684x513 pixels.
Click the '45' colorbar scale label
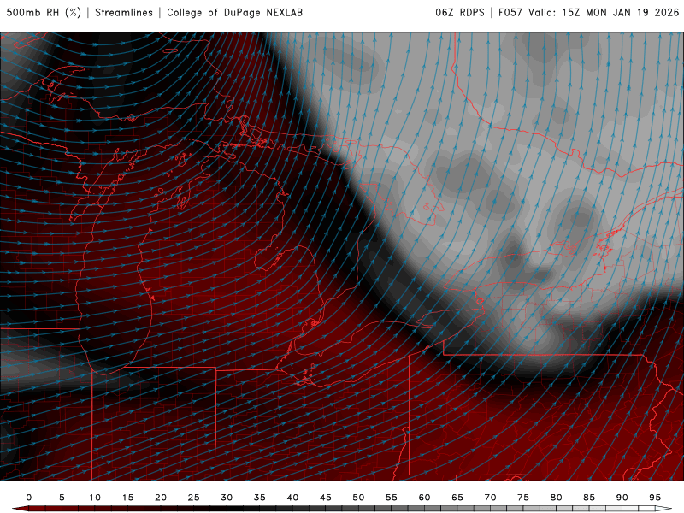(326, 498)
